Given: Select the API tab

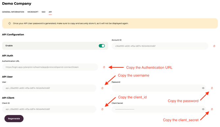Looking at the screenshot, I should click(50, 12).
